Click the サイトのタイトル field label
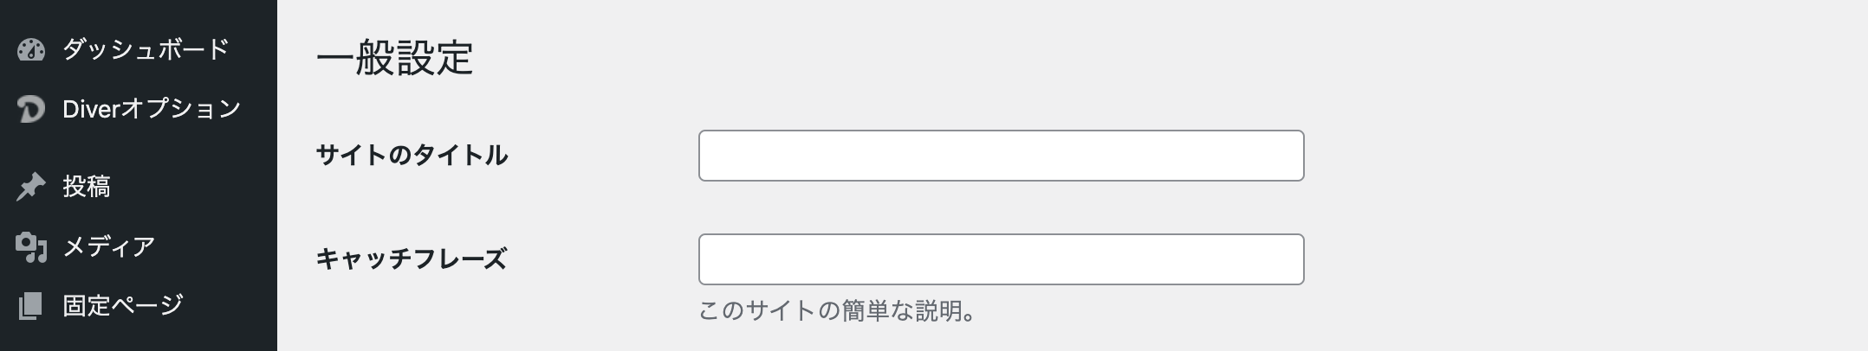The height and width of the screenshot is (351, 1868). 412,156
